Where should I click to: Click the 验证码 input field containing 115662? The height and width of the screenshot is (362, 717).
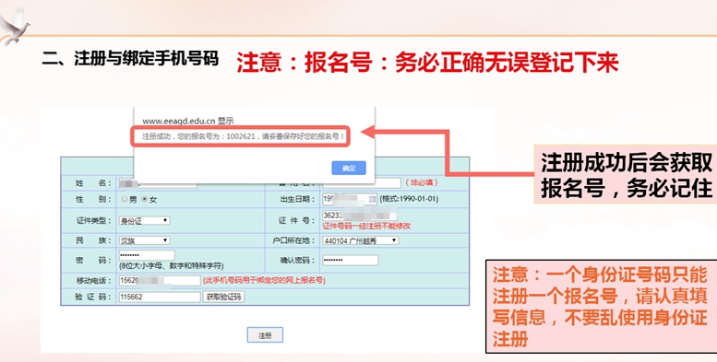(160, 297)
